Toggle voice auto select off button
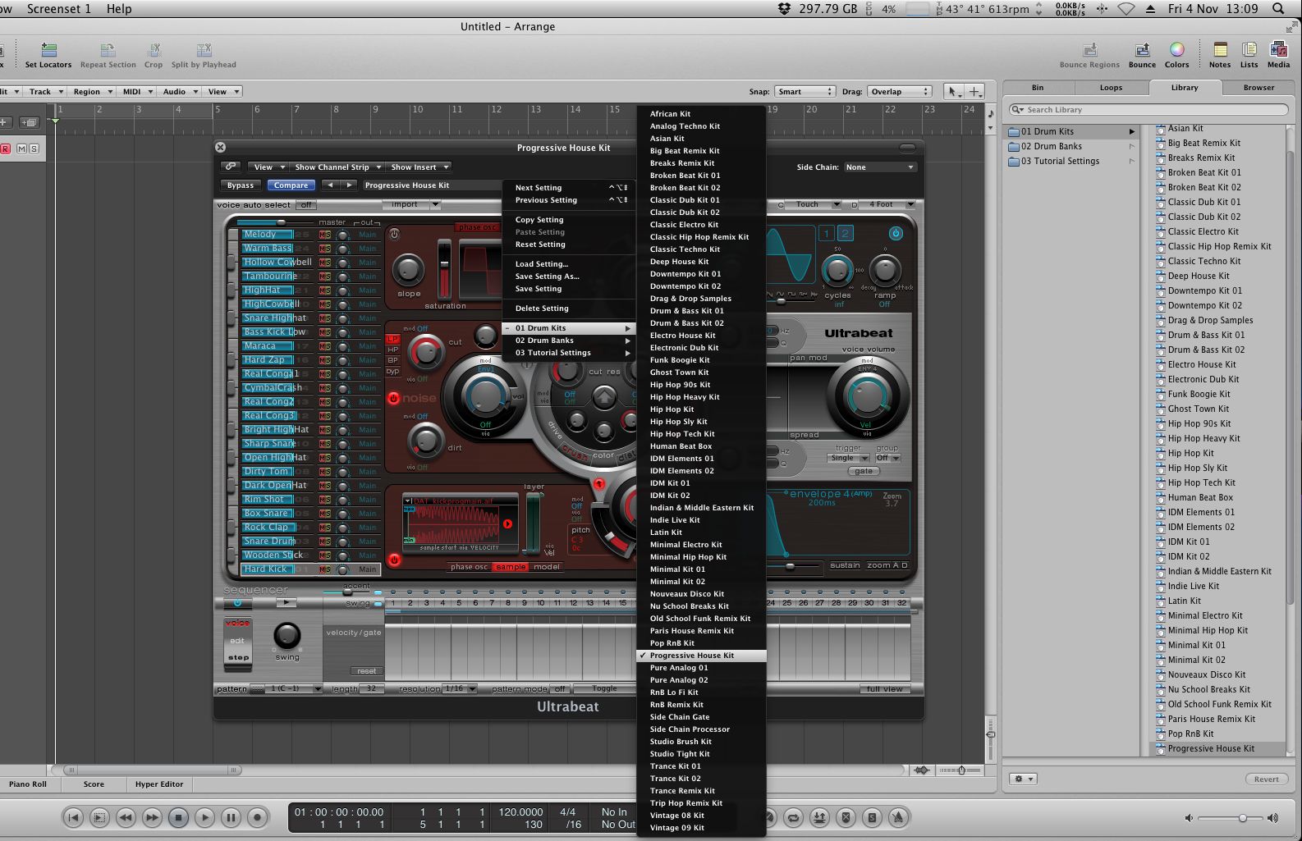Screen dimensions: 1302x841 [x=306, y=205]
